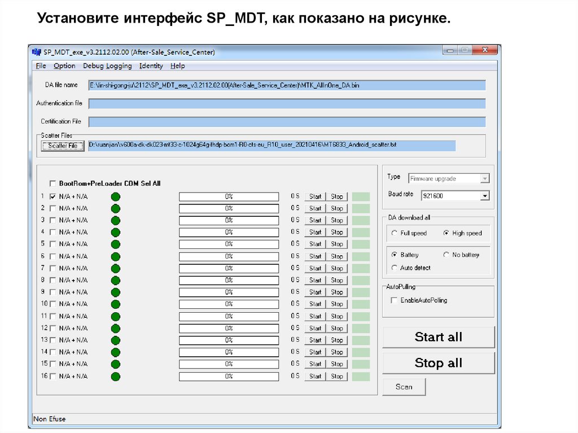Click the Stop all button
Viewport: 578px width, 433px height.
[x=438, y=363]
